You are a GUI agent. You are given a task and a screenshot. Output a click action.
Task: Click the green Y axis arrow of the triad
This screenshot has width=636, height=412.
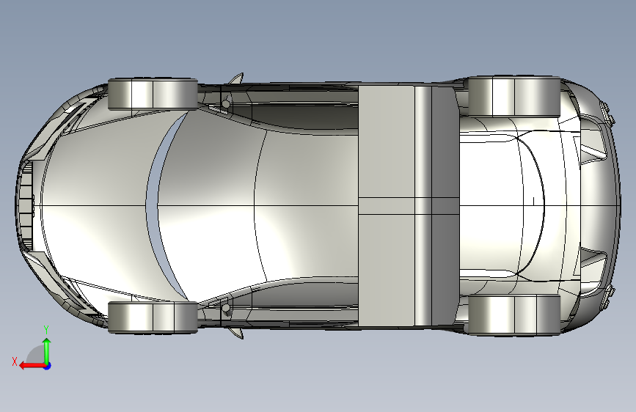coord(47,351)
